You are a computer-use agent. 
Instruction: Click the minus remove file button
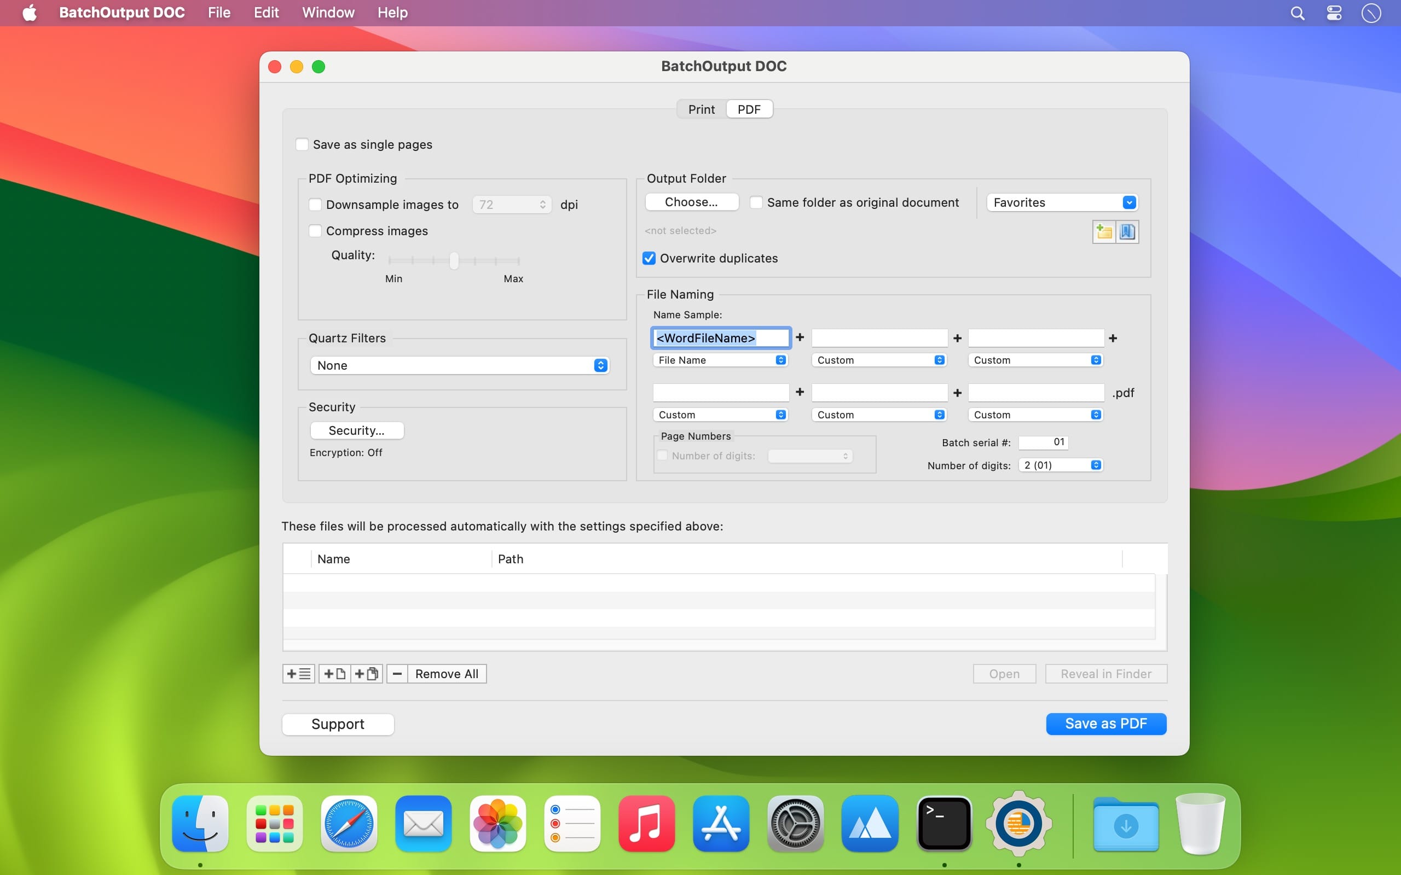pos(397,674)
